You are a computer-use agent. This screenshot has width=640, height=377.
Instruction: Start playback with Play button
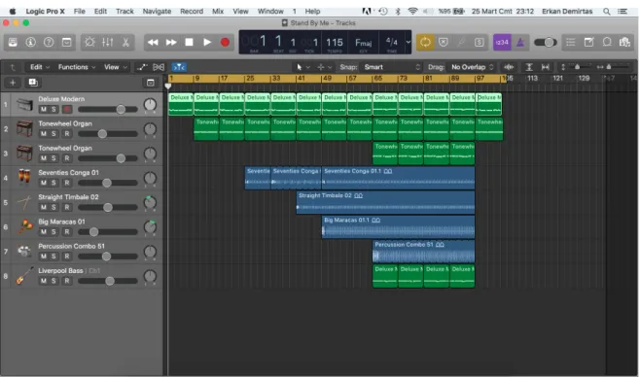pyautogui.click(x=207, y=42)
